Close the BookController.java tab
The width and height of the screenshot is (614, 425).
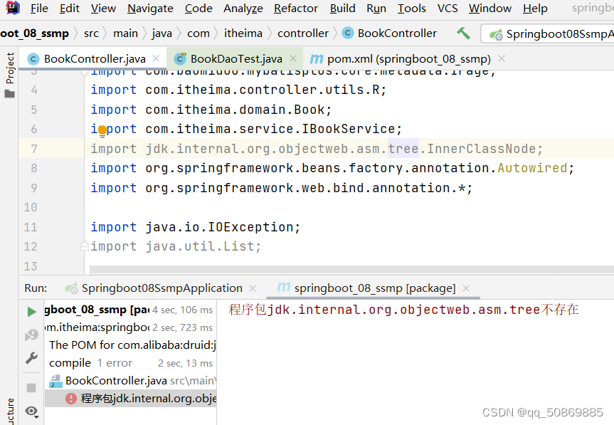tap(156, 58)
